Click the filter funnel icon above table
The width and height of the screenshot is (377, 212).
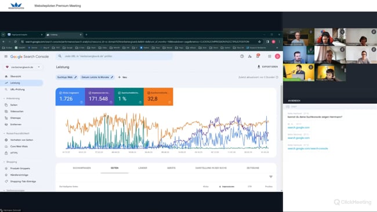271,177
